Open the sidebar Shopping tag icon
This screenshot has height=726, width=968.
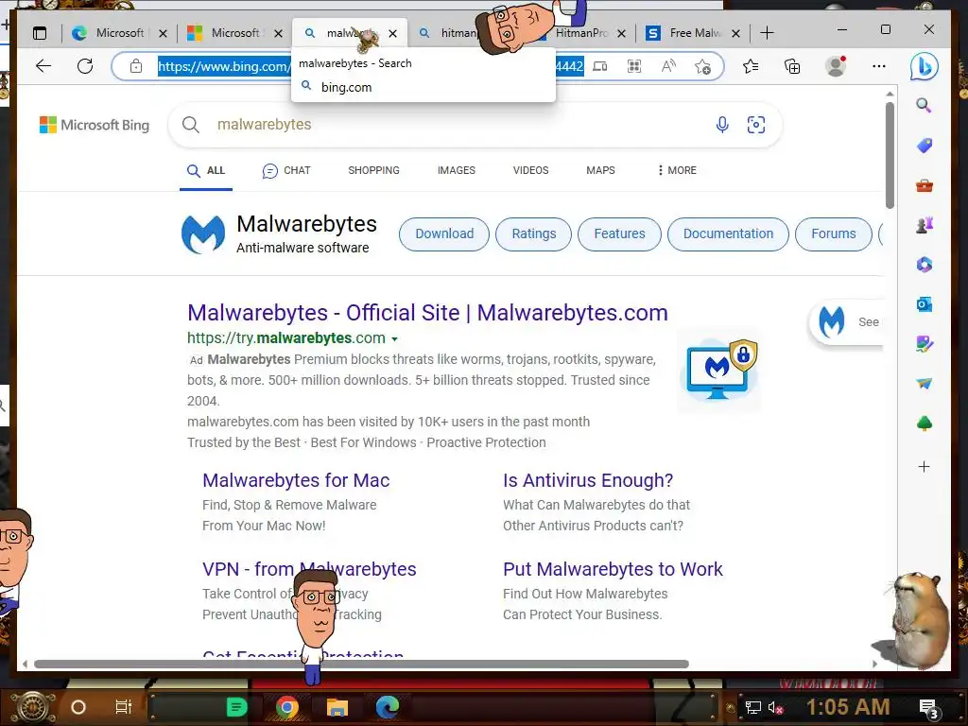click(x=925, y=146)
